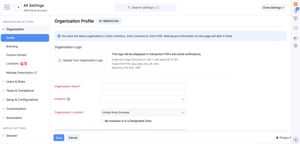Screen dimensions: 300x144
Task: Go to Custom Domain settings
Action: pos(16,55)
